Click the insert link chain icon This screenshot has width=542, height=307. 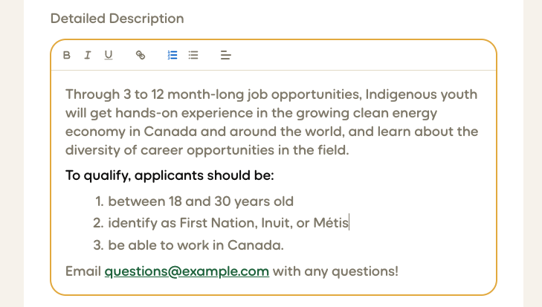pyautogui.click(x=141, y=55)
